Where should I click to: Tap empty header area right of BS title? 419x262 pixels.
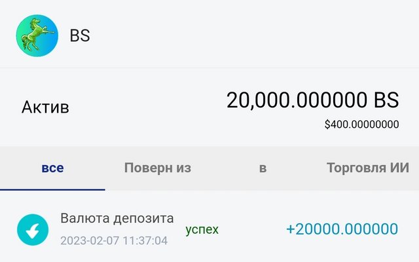254,35
